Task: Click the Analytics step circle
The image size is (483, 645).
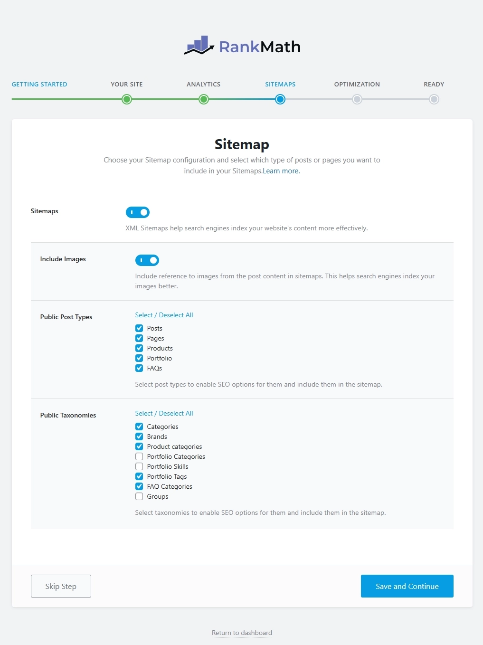Action: coord(204,99)
